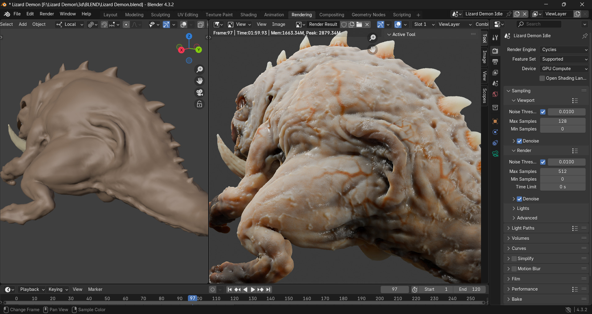Pin the Lizard Demon Idle properties panel
This screenshot has width=592, height=314.
pos(585,36)
